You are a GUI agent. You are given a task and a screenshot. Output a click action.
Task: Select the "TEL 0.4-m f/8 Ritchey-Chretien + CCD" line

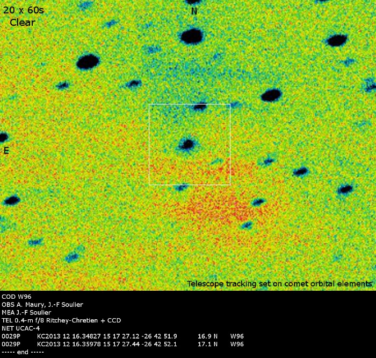pos(61,320)
